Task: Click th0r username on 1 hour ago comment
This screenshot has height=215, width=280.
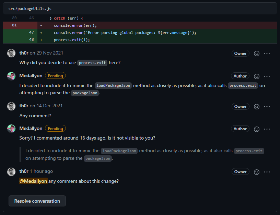Action: 24,171
